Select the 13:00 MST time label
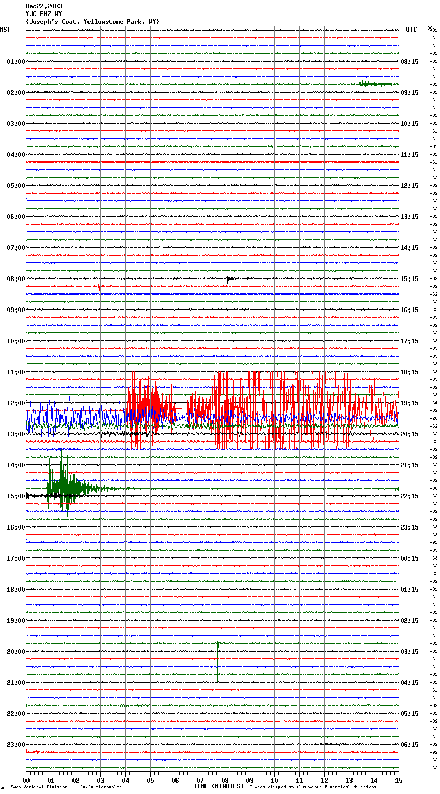 (16, 434)
